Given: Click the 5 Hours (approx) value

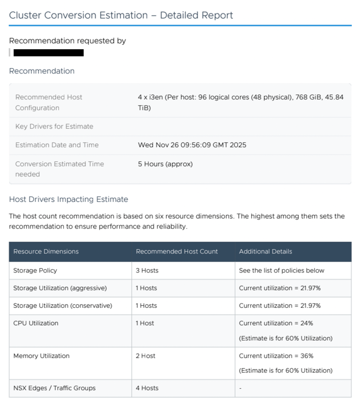Looking at the screenshot, I should click(165, 164).
